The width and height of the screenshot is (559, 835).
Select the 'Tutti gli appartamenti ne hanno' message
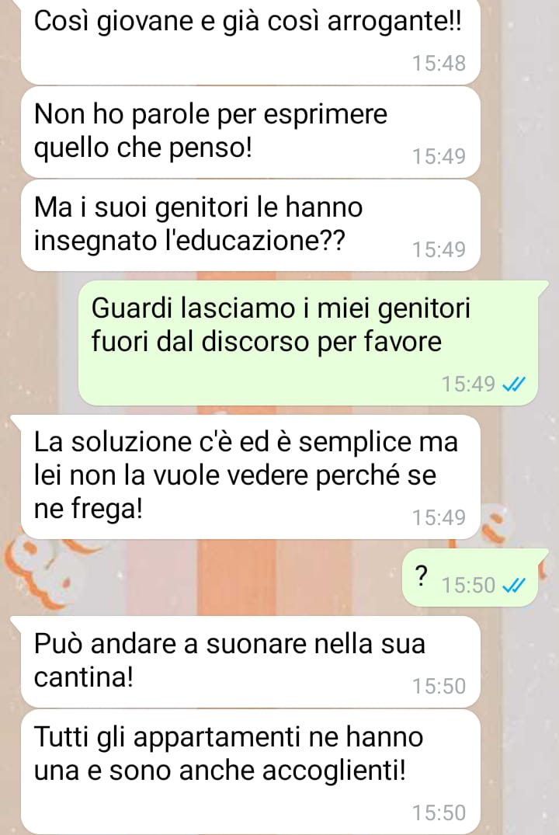point(251,772)
